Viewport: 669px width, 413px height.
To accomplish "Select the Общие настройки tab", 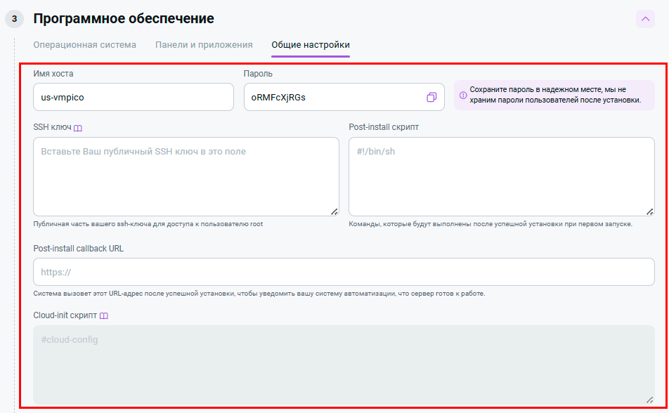I will pos(311,45).
